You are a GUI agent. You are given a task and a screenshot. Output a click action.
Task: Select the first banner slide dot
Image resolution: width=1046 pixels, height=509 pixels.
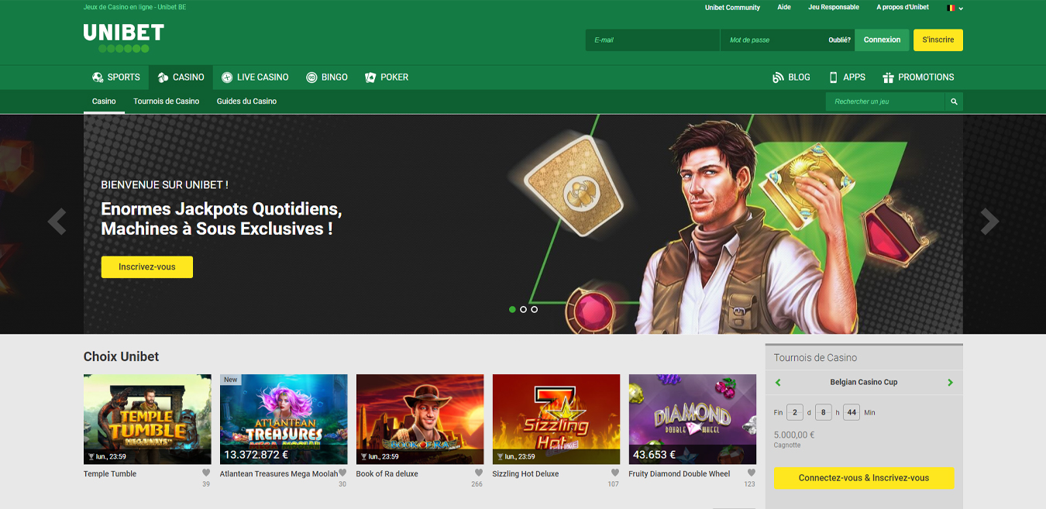pyautogui.click(x=512, y=309)
